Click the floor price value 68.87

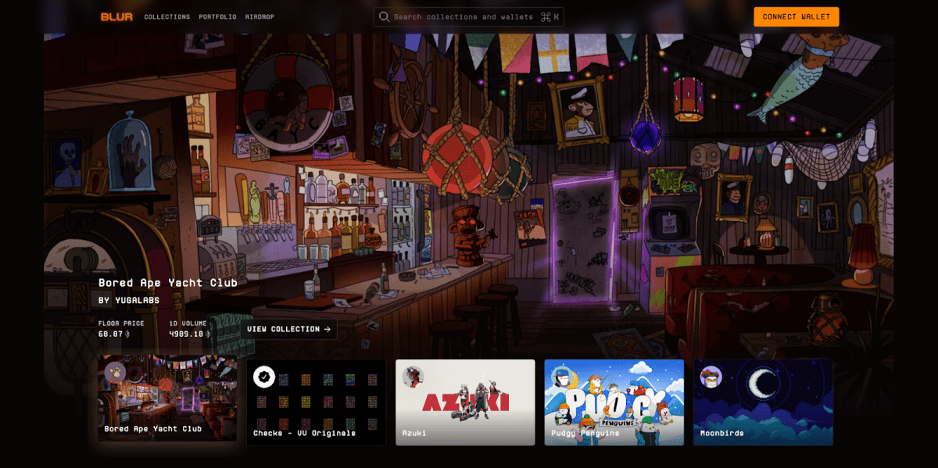pos(112,334)
